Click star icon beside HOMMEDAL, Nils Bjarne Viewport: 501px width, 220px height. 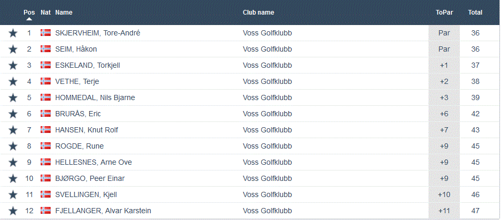coord(13,98)
